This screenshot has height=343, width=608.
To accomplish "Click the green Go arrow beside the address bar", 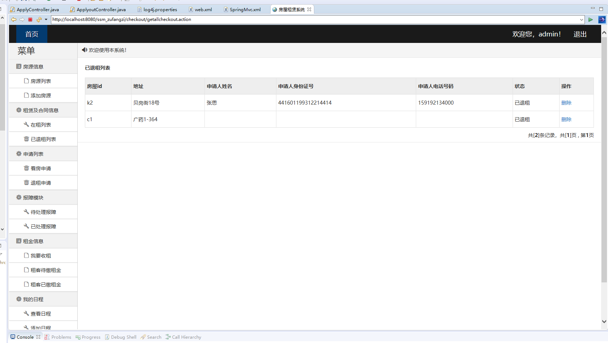I will [x=590, y=19].
